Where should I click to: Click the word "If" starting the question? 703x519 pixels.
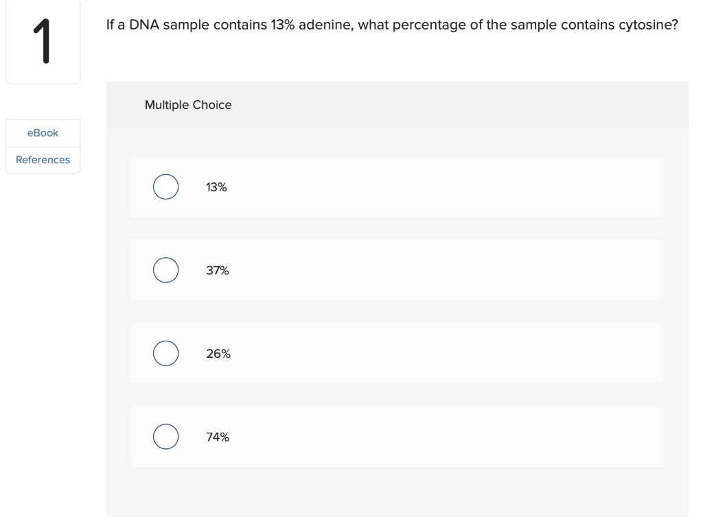(x=110, y=25)
